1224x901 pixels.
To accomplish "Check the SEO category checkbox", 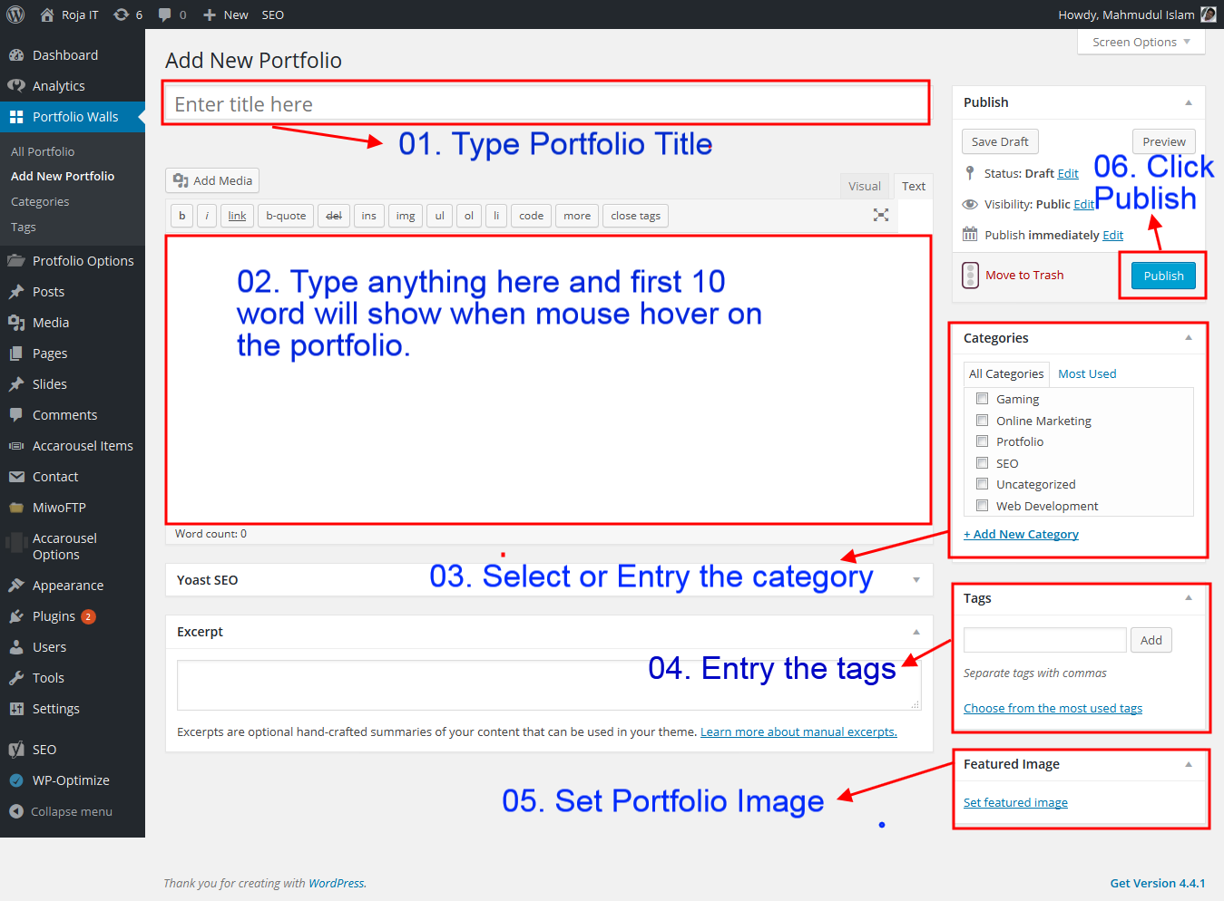I will pyautogui.click(x=982, y=463).
